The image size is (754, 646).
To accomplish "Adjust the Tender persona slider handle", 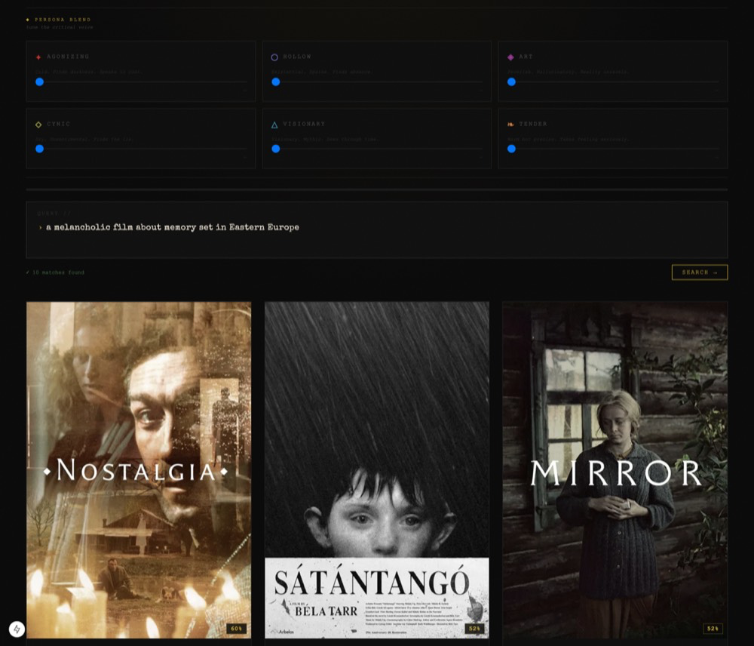I will coord(512,149).
